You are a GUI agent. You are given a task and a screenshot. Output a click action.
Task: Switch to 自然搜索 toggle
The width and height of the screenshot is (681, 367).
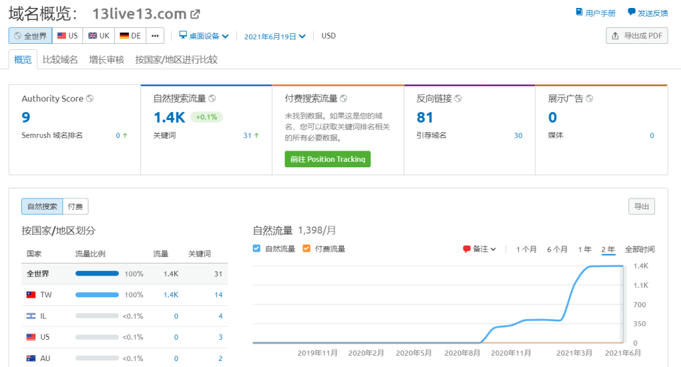pyautogui.click(x=42, y=206)
